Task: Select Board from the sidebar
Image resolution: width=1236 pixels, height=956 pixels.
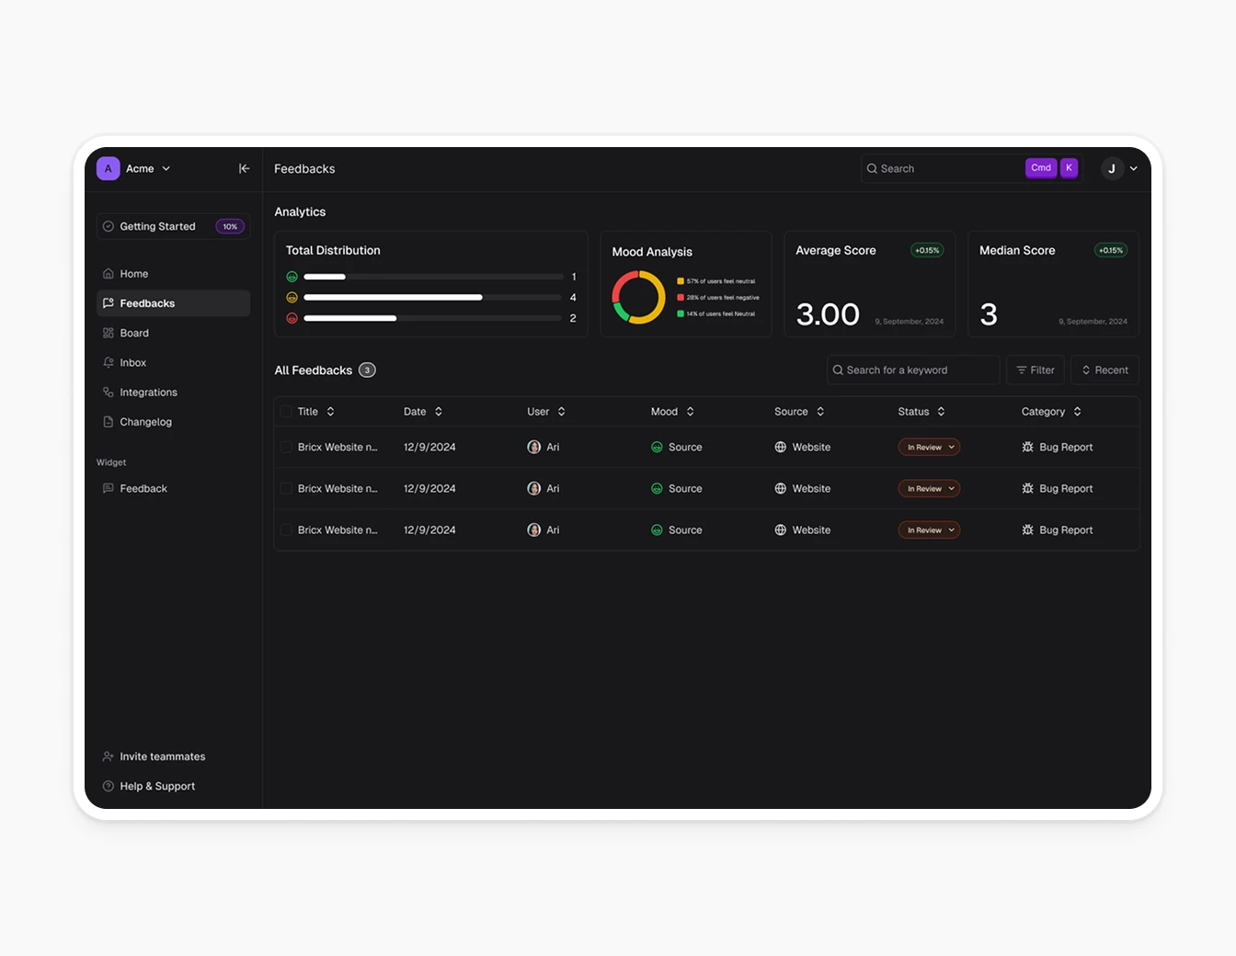Action: click(x=134, y=333)
